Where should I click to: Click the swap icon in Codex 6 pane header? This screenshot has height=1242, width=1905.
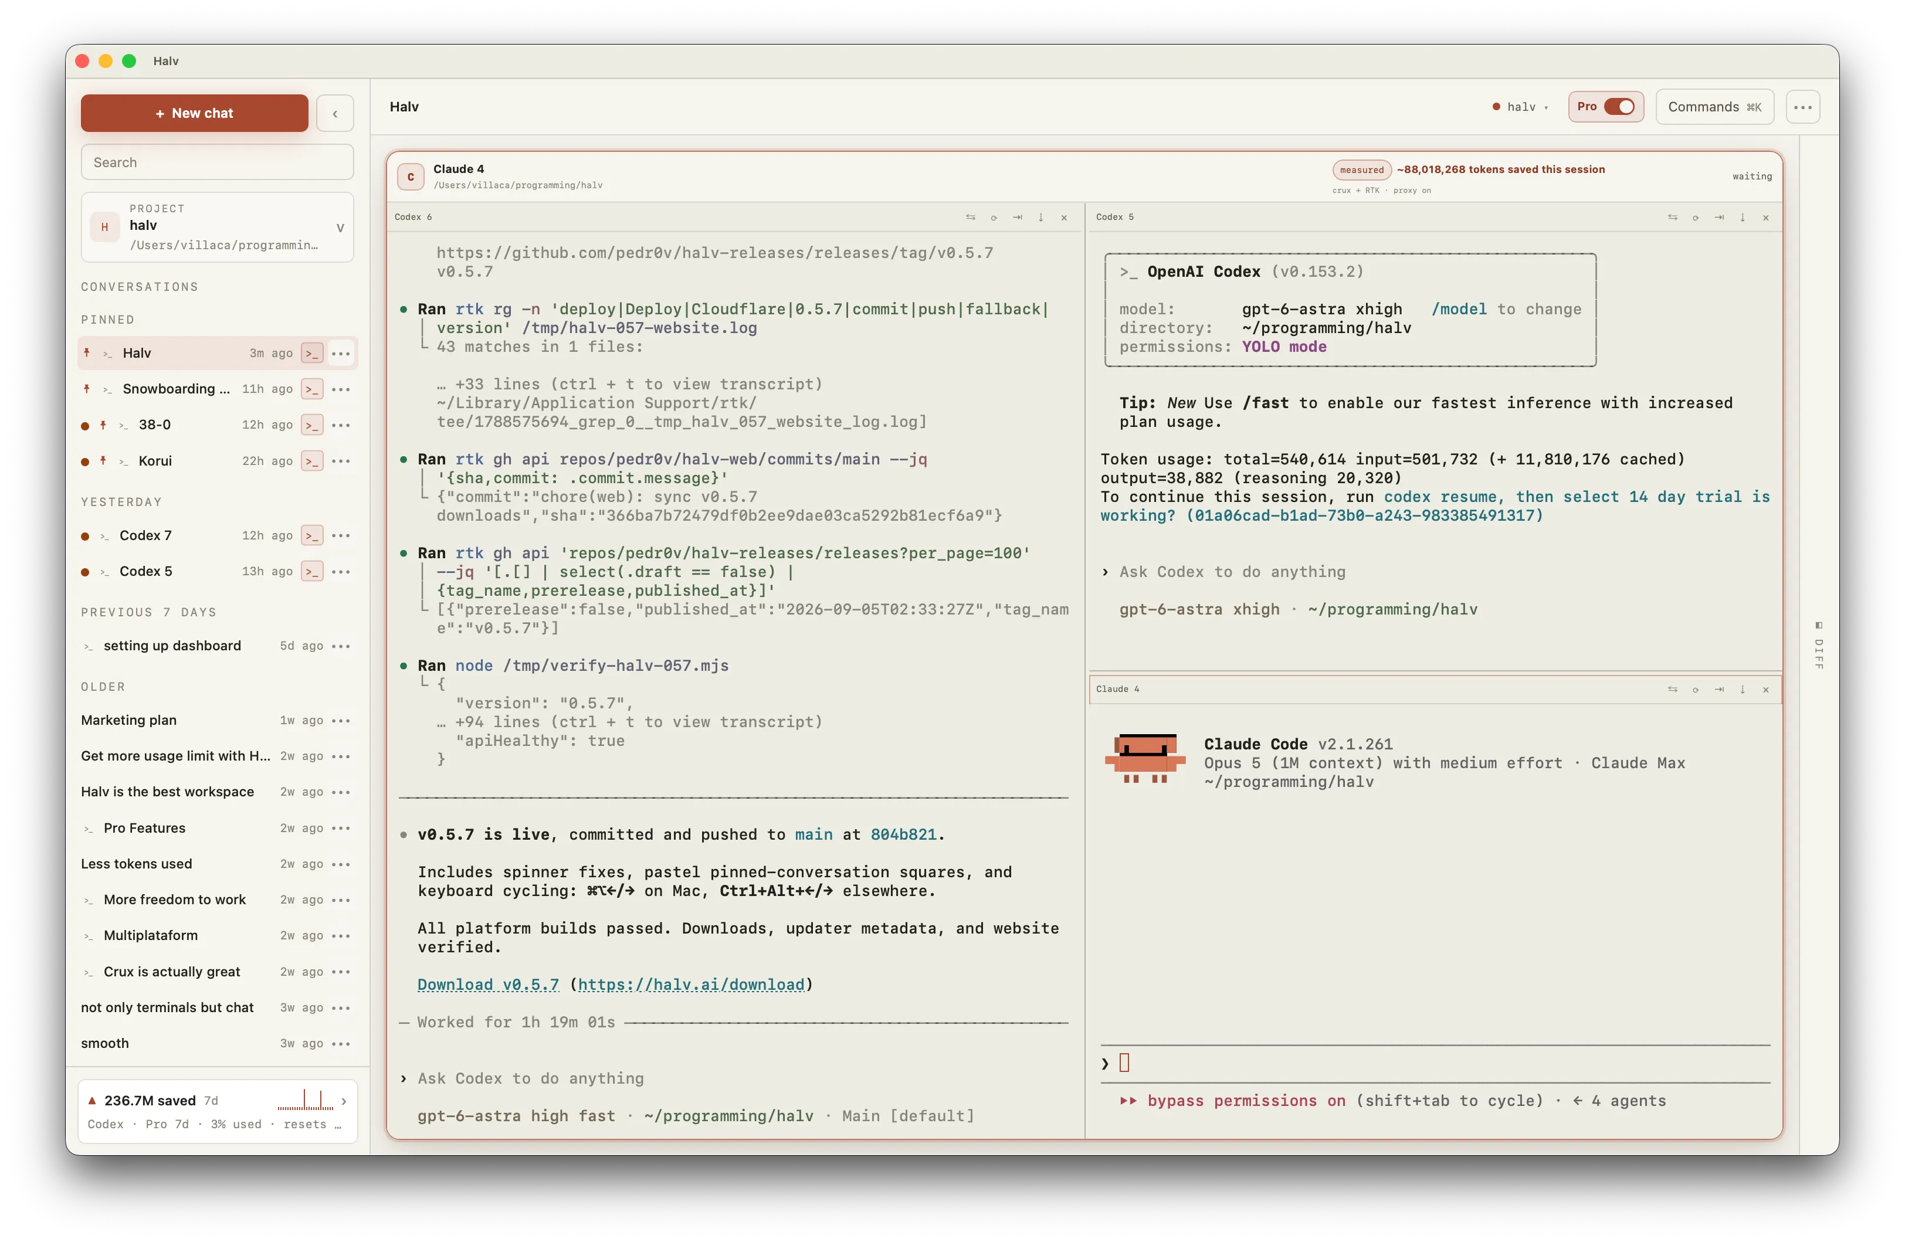970,217
